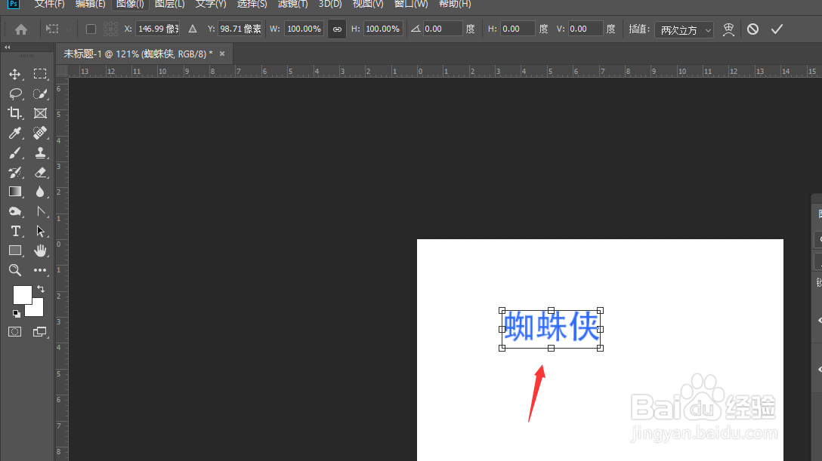Select the Brush tool

[14, 153]
